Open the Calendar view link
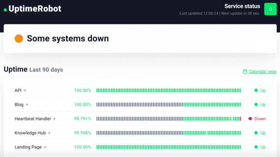Image resolution: width=280 pixels, height=157 pixels. click(262, 72)
